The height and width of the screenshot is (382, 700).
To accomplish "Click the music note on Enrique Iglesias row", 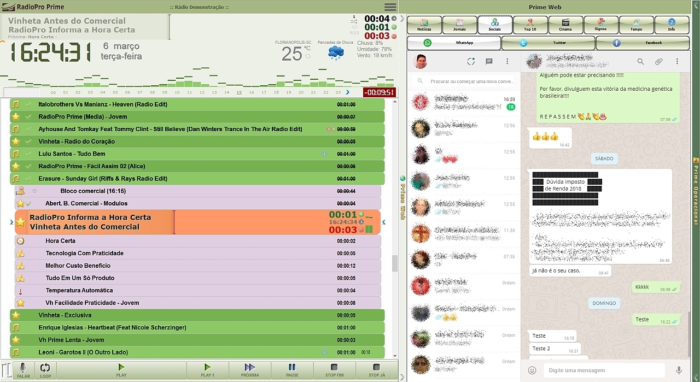I will click(16, 328).
